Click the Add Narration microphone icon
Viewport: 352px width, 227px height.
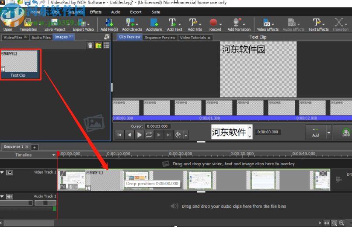coord(237,22)
